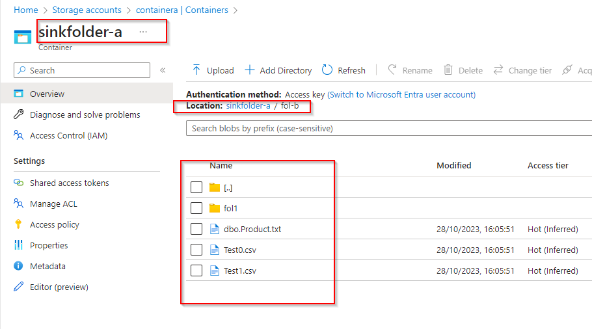Image resolution: width=592 pixels, height=329 pixels.
Task: Click the Upload toolbar button
Action: pyautogui.click(x=213, y=71)
